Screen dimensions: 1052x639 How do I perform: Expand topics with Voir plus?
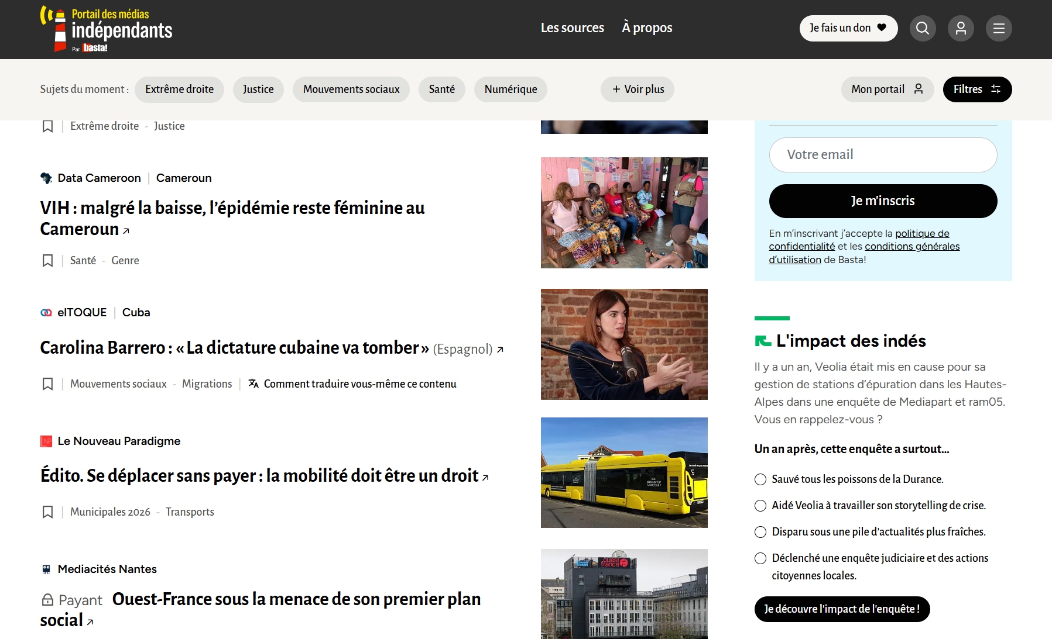[x=638, y=89]
